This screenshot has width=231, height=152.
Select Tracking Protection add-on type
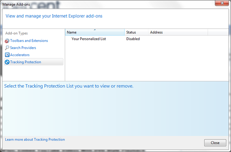tap(34, 62)
